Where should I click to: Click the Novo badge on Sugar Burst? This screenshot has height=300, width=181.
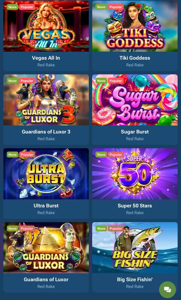[x=101, y=81]
